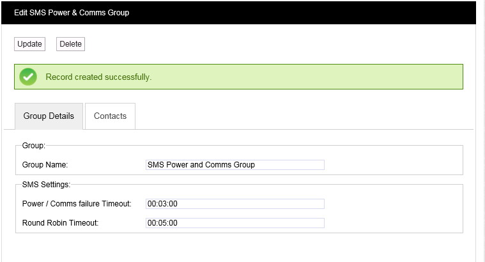485x262 pixels.
Task: Click the green success checkmark icon
Action: (x=28, y=77)
